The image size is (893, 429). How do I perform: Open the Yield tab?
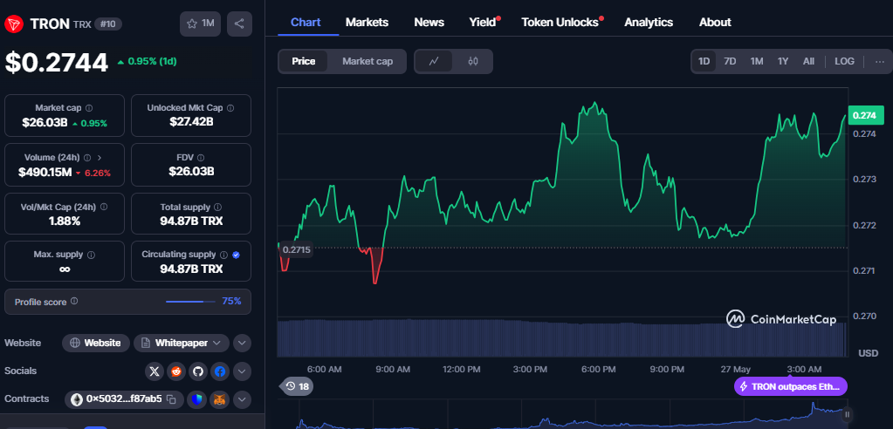point(483,22)
